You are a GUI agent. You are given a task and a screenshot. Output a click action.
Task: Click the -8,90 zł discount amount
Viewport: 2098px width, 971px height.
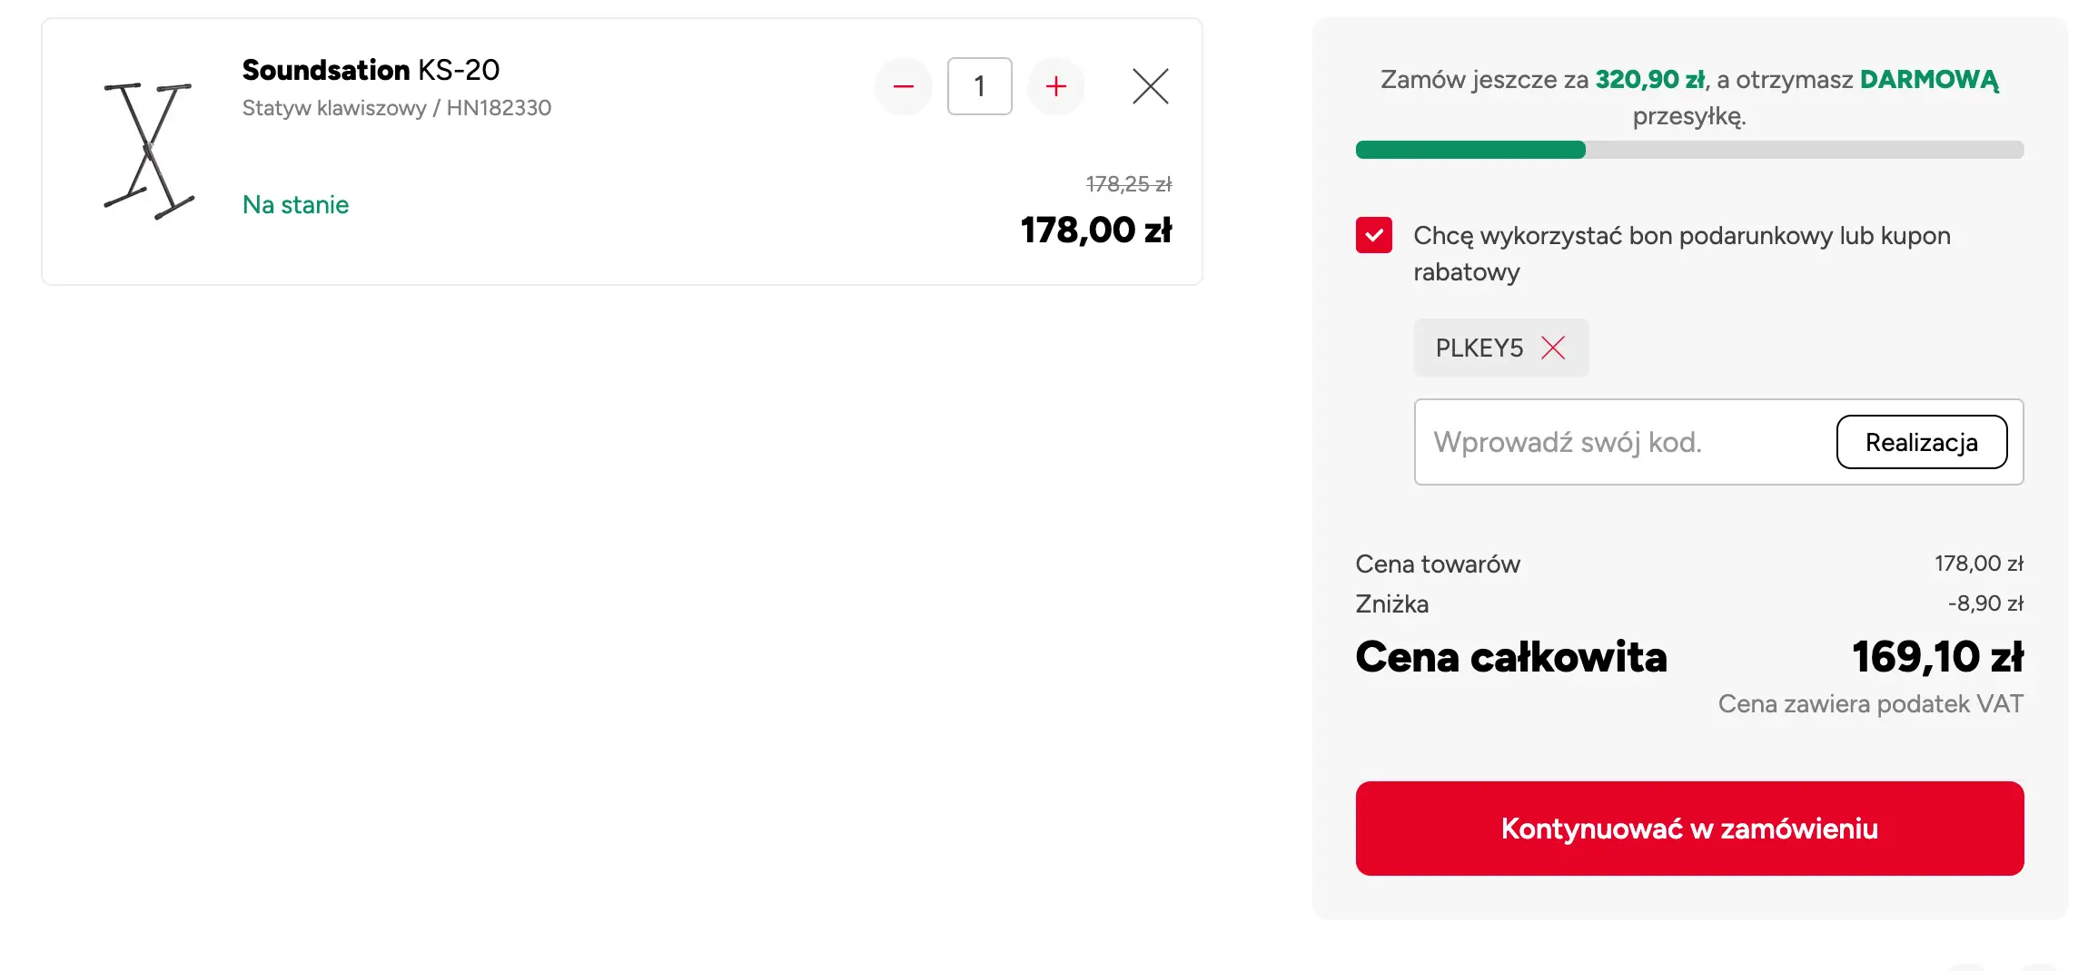coord(1984,603)
